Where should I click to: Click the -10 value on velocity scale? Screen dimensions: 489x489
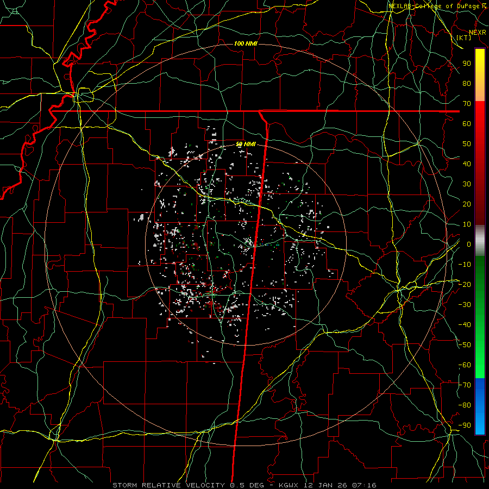465,265
